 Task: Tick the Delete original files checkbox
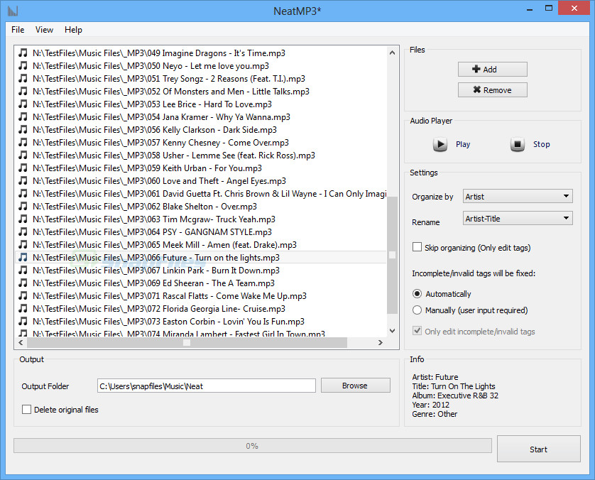click(26, 410)
